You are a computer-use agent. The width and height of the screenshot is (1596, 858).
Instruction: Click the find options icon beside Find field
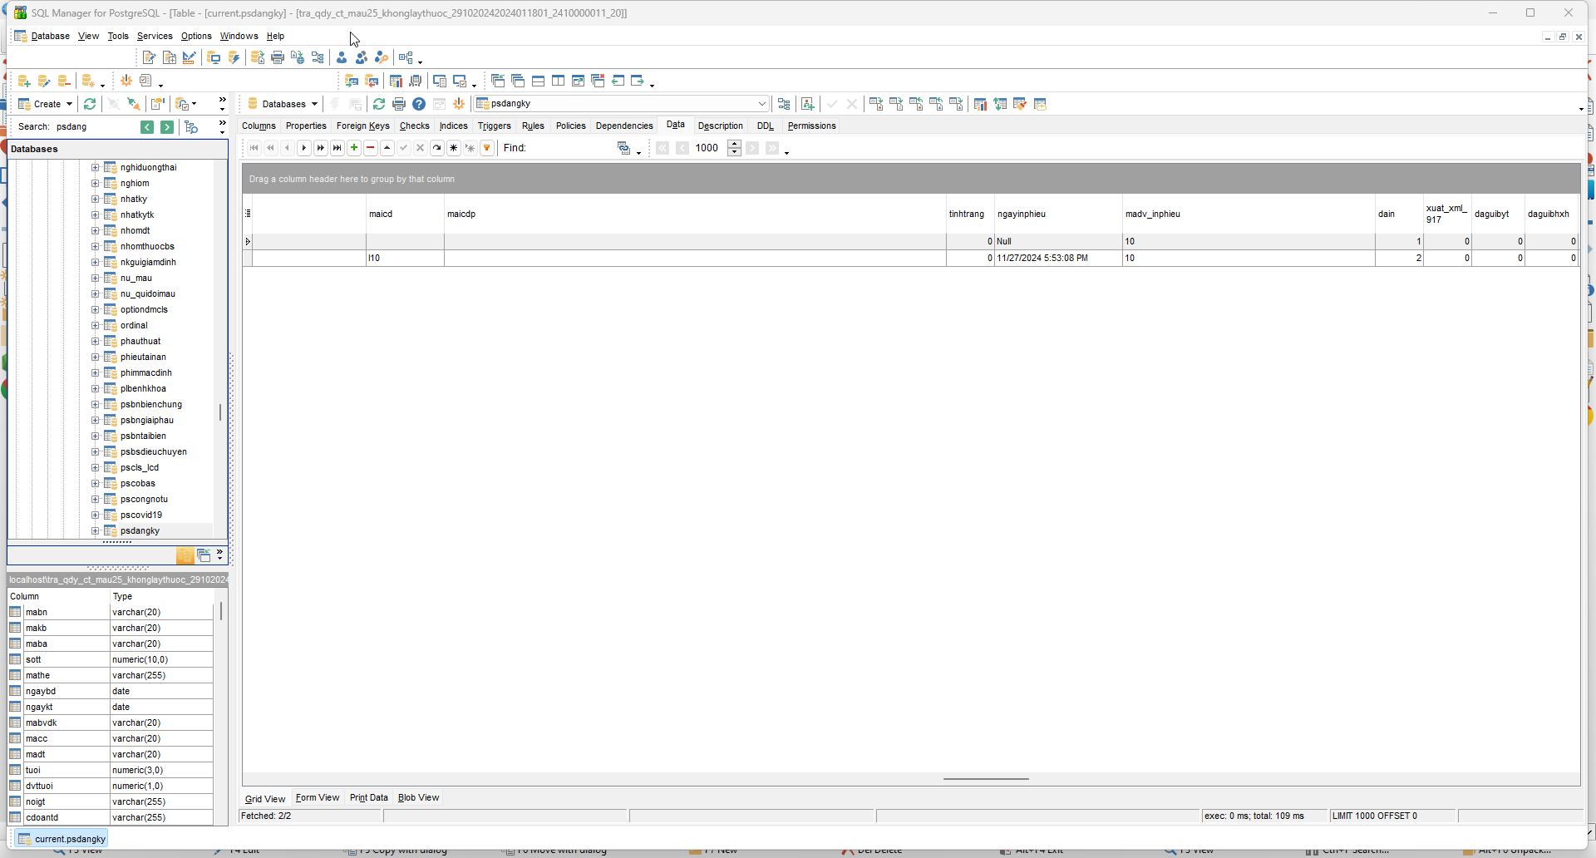623,148
